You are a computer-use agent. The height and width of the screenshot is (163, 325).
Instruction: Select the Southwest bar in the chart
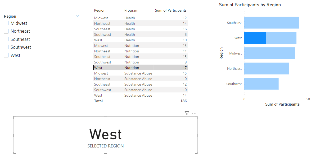261,84
